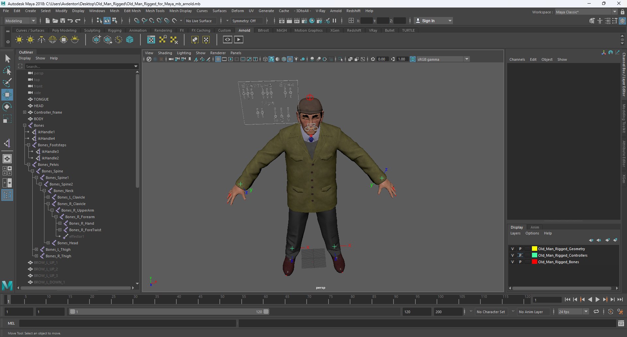Open the Workspace Maya Classic dropdown

click(586, 12)
